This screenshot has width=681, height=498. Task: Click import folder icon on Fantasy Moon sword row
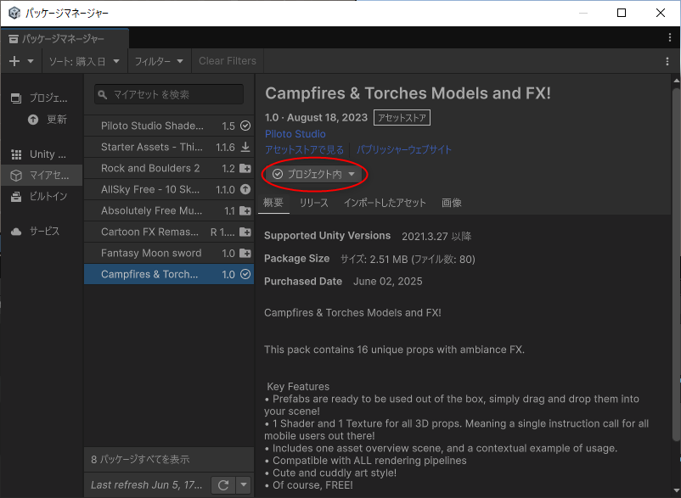(245, 254)
